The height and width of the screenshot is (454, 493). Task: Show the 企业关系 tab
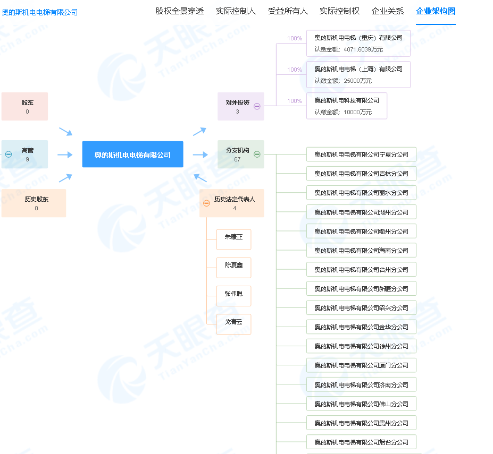point(388,11)
